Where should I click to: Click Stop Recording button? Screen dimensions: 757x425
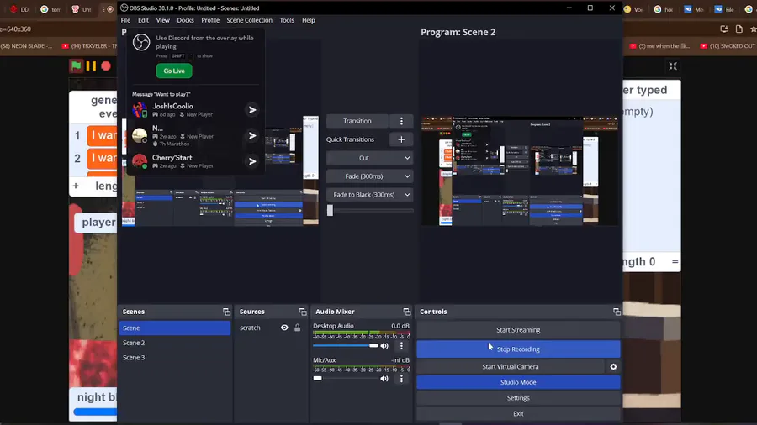(x=518, y=349)
